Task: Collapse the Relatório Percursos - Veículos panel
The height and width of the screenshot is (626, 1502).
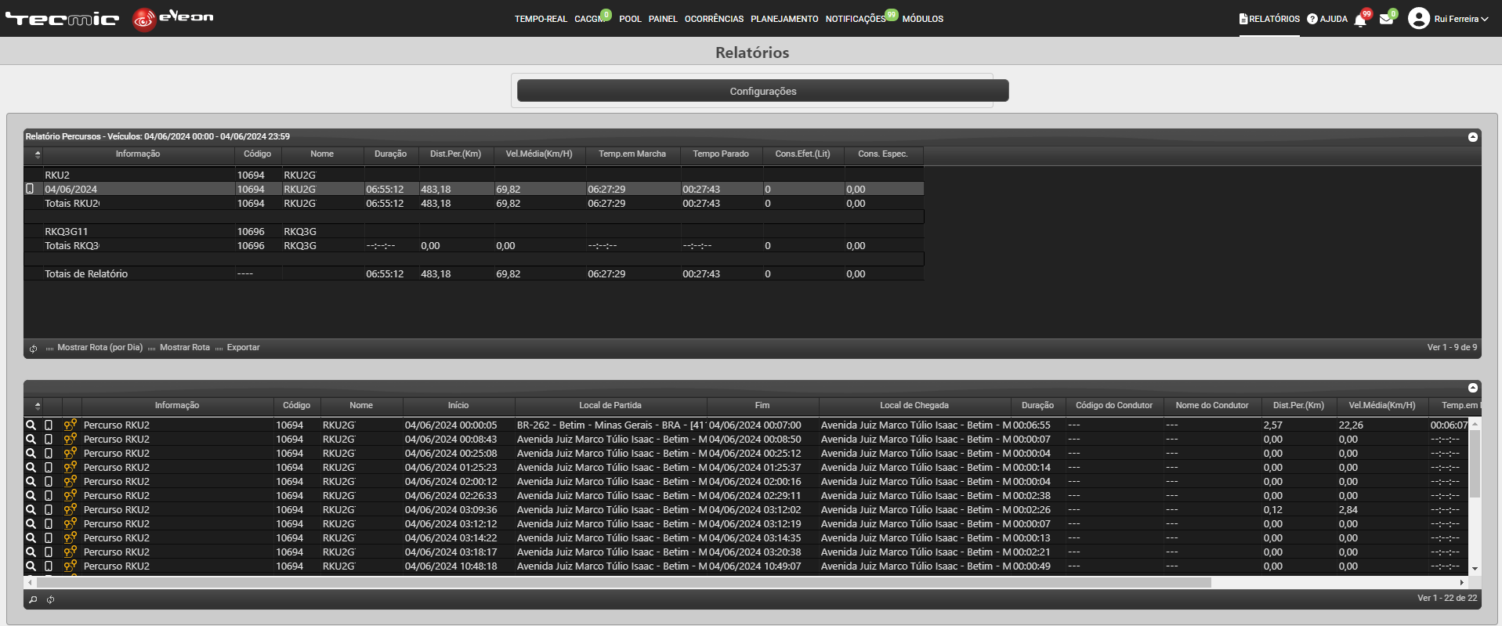Action: [1473, 137]
